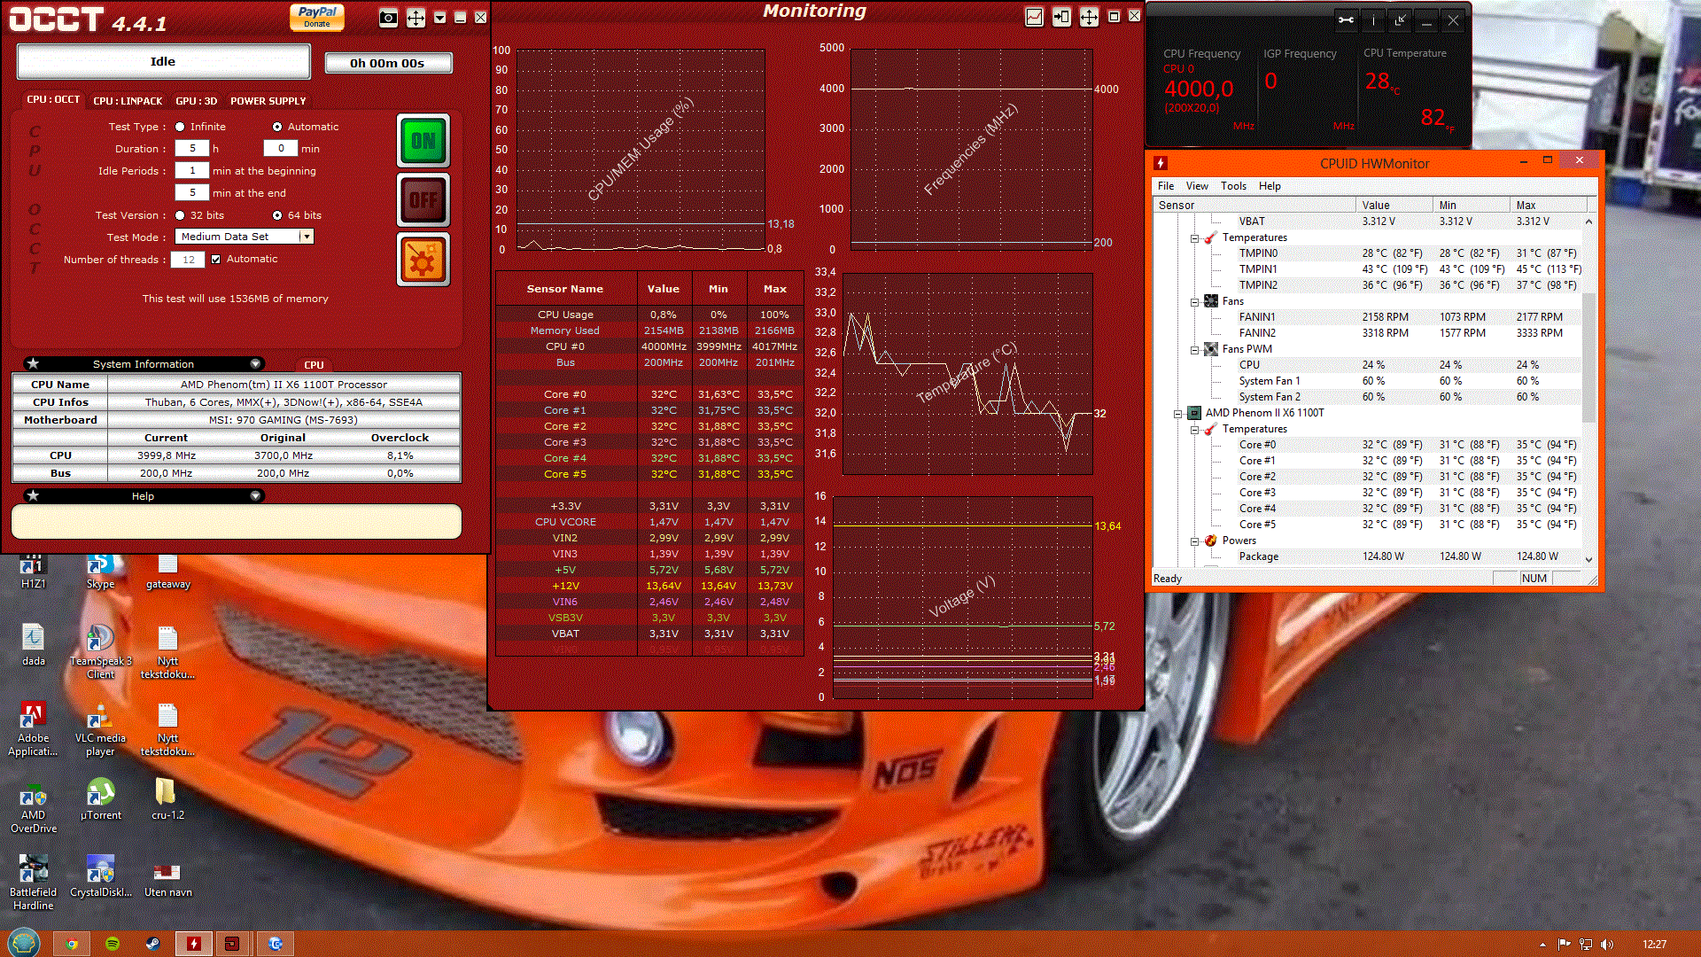Stop the test with the OFF button

[423, 200]
